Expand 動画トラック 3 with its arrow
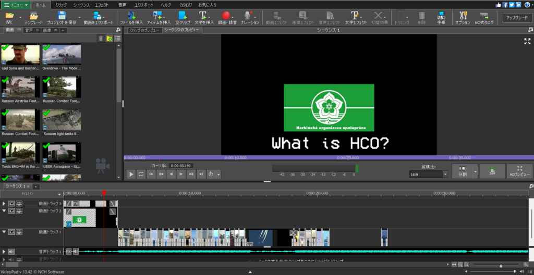Screen dimensions: 534x275 pos(4,203)
